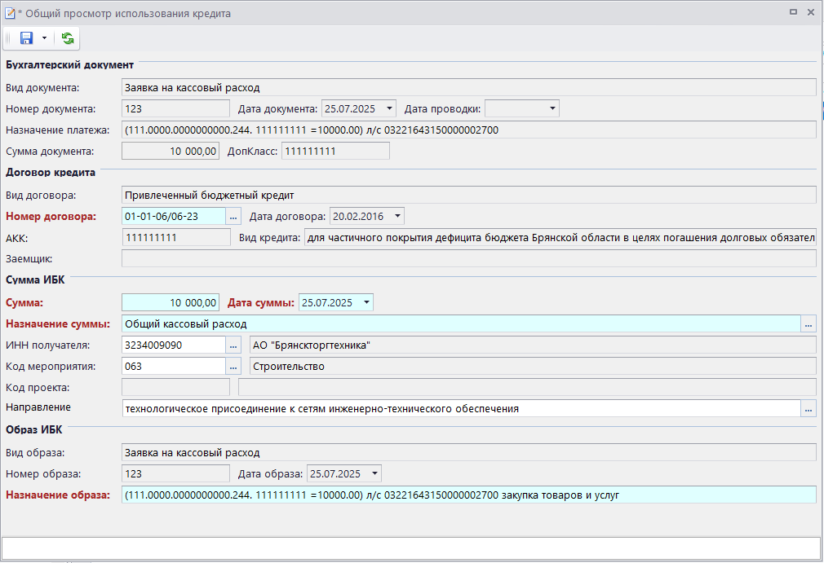This screenshot has width=824, height=563.
Task: Open lookup button next to Номер договора
Action: (x=234, y=216)
